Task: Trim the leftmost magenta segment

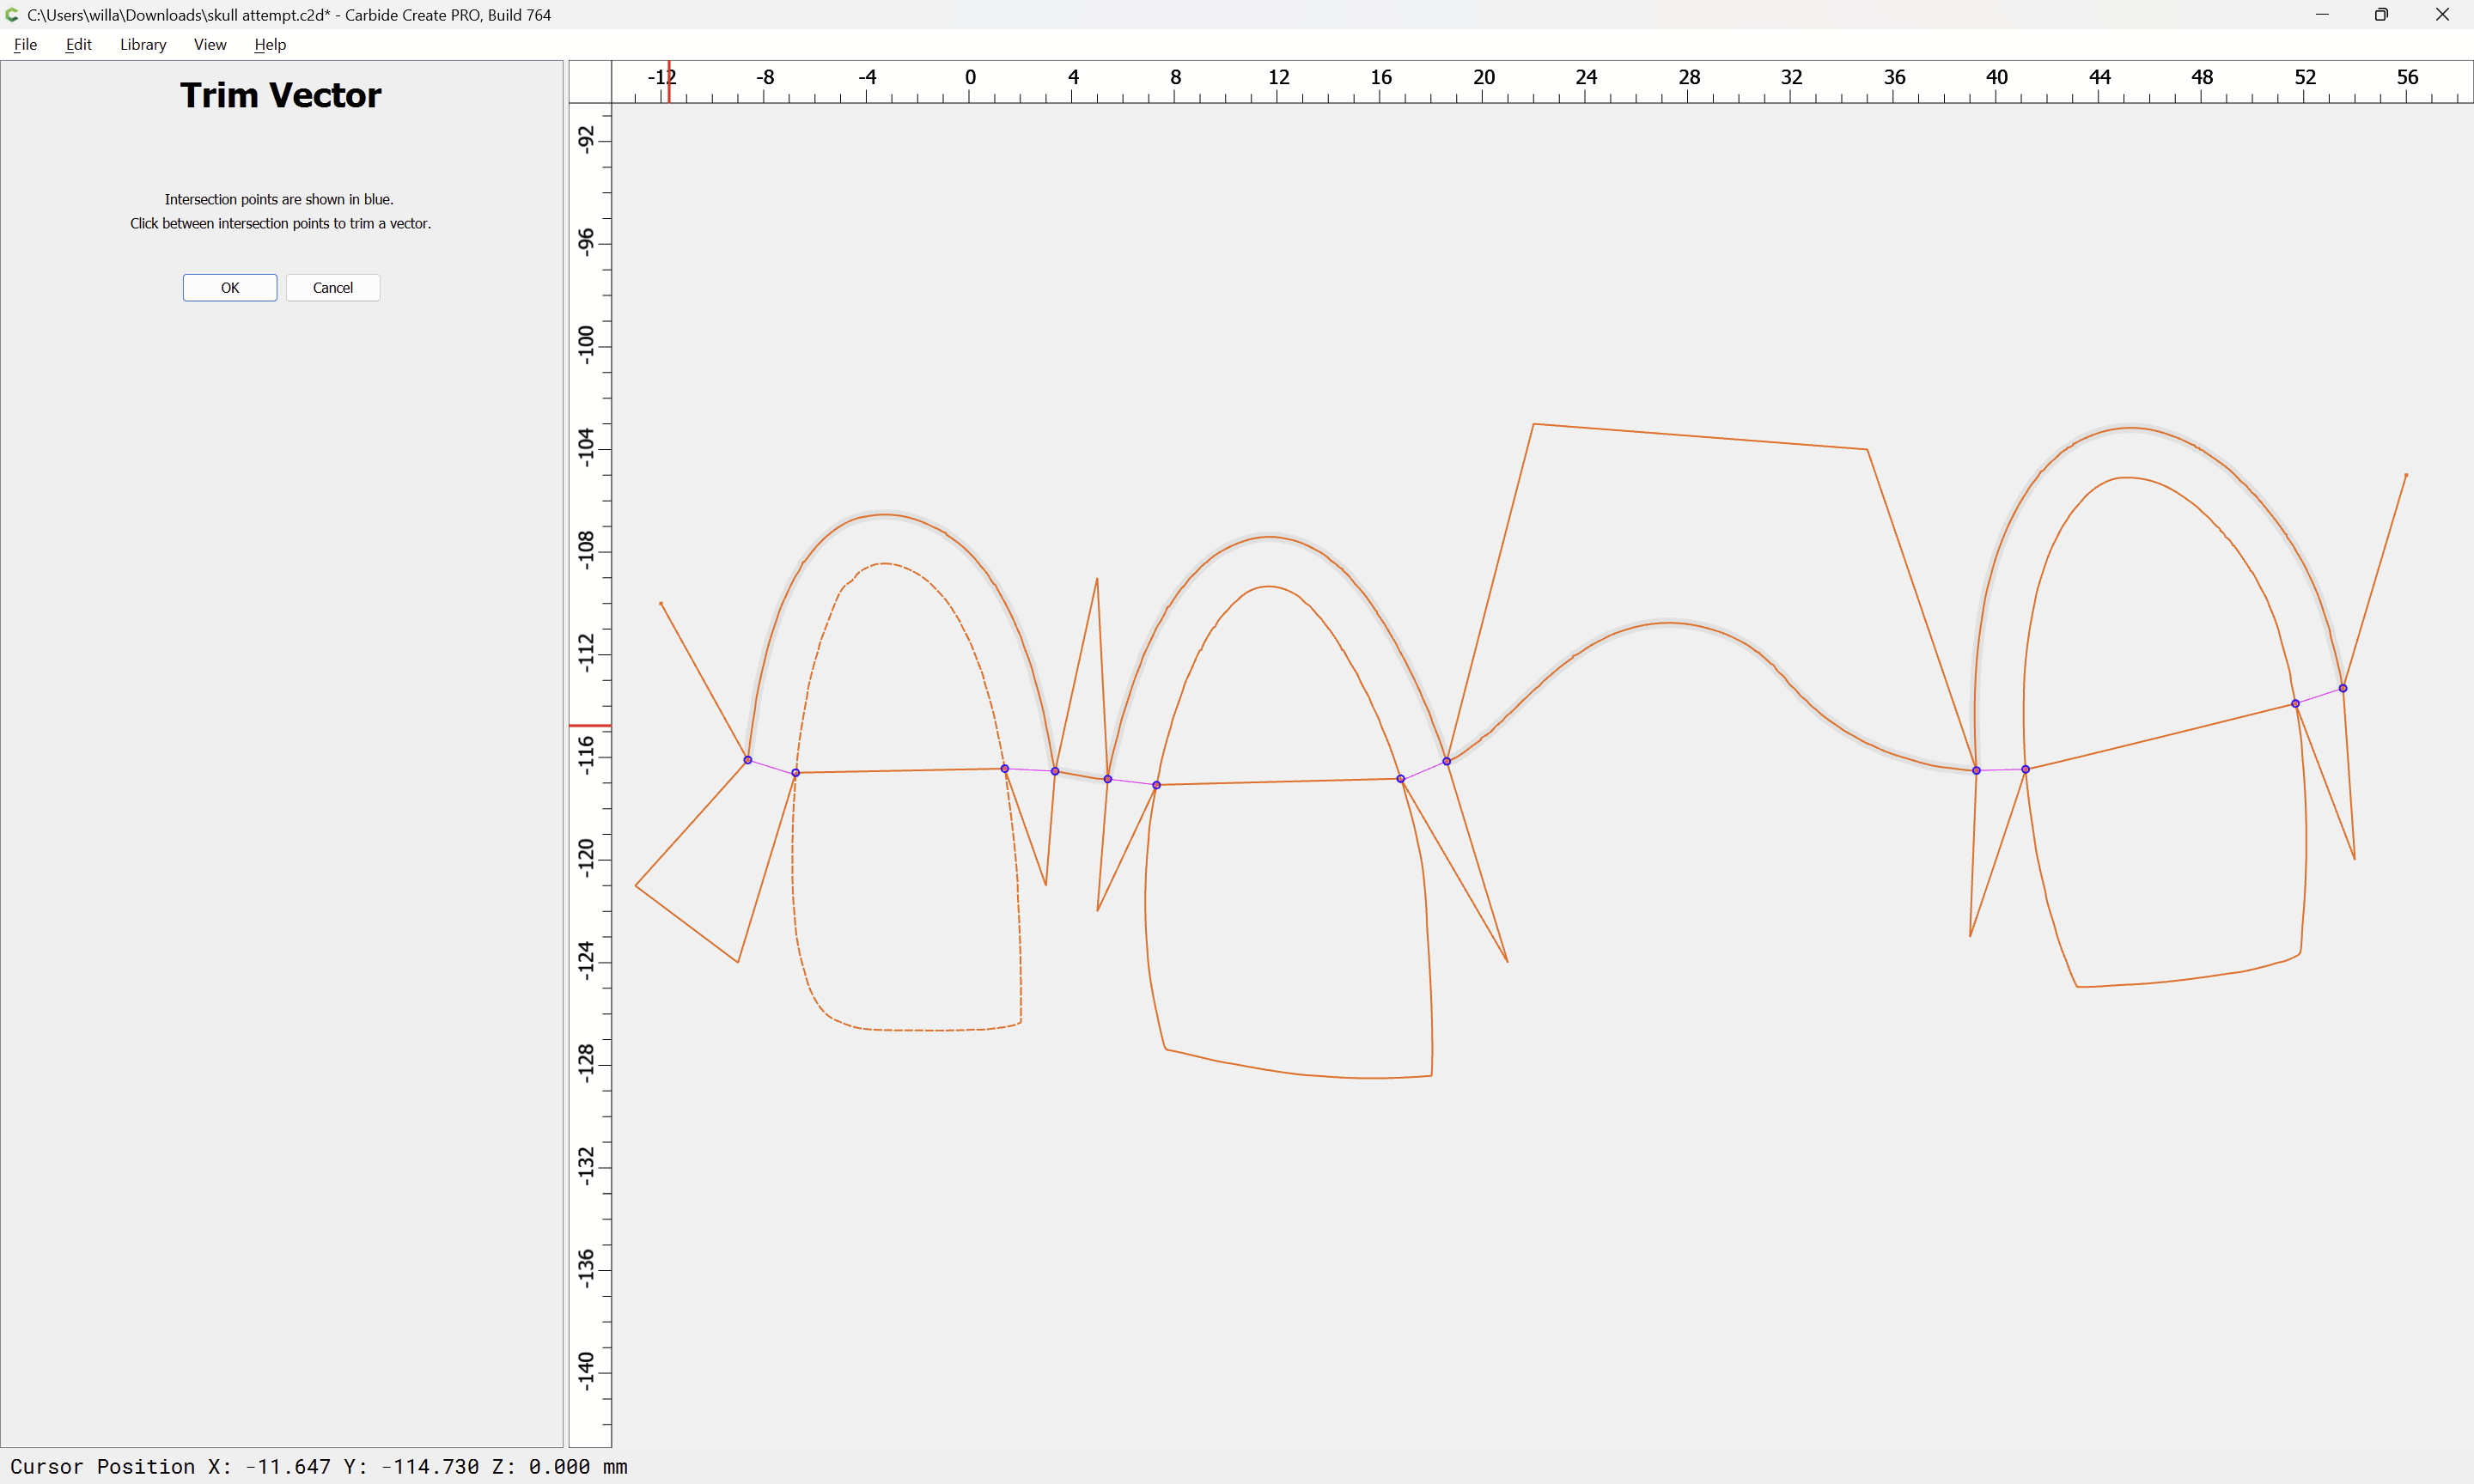Action: point(772,767)
